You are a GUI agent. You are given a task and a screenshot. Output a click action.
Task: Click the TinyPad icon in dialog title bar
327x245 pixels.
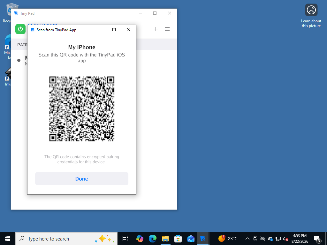point(33,30)
